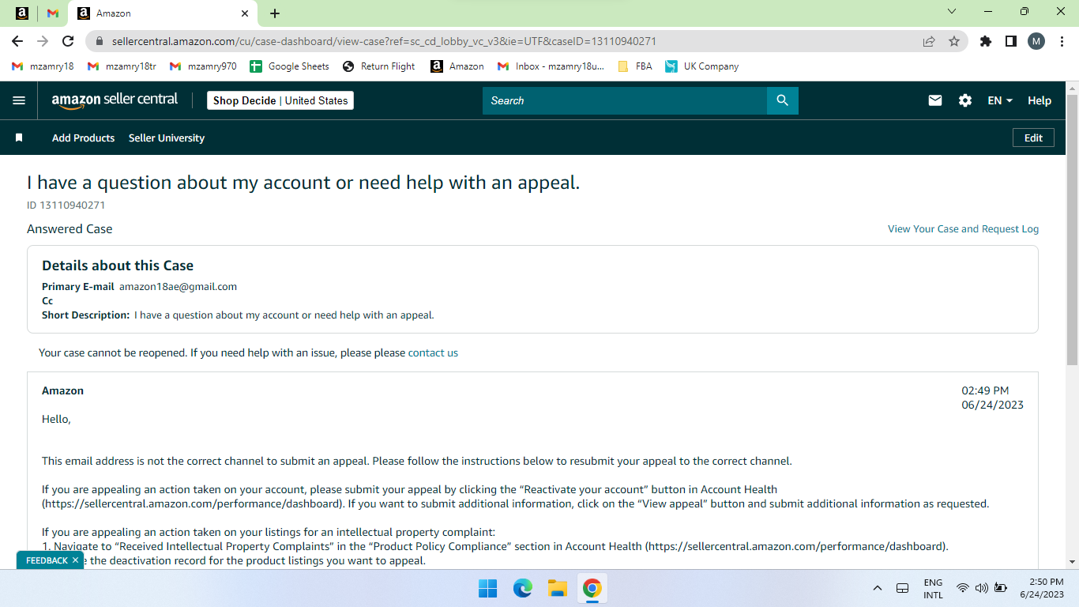Click the FEEDBACK tab

(47, 560)
